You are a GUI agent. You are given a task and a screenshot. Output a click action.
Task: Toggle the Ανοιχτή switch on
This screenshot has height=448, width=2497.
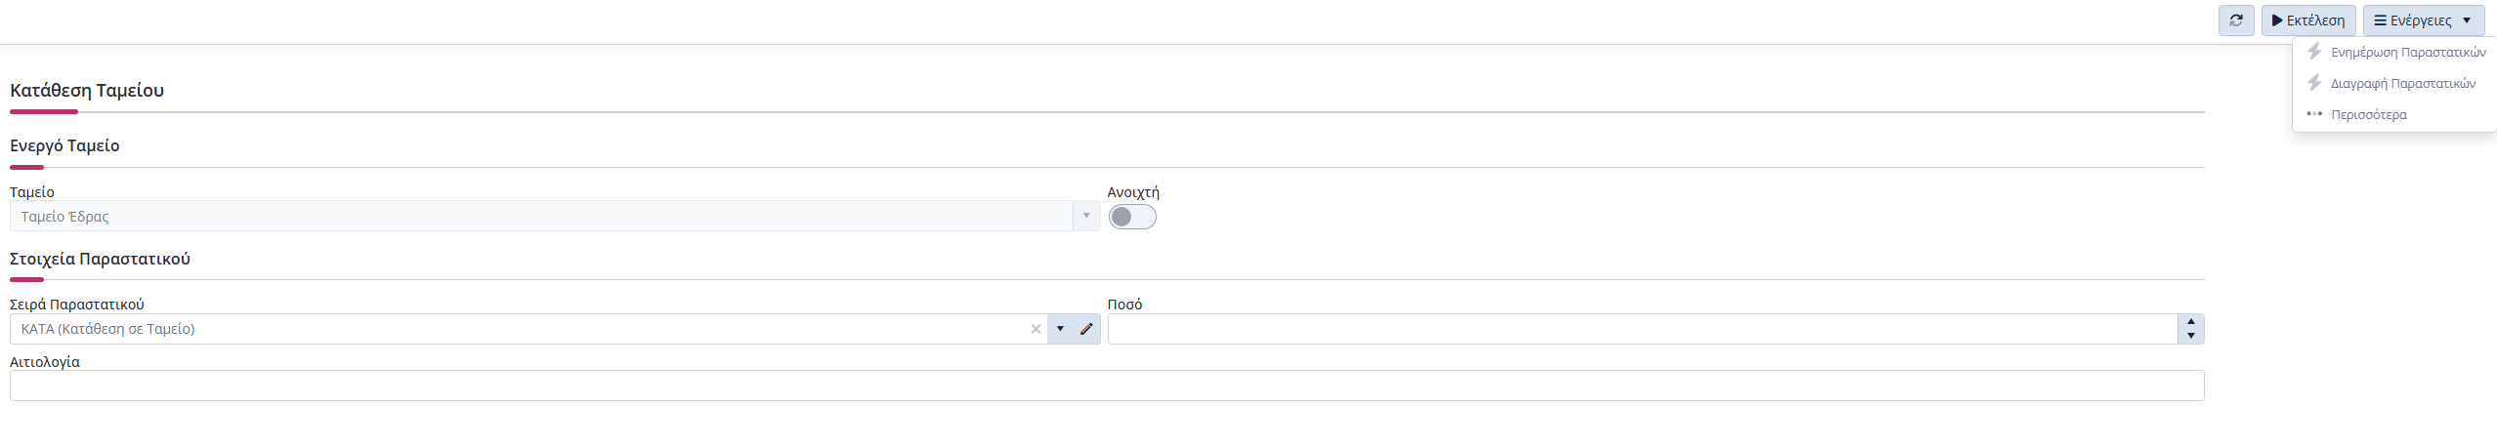1132,217
